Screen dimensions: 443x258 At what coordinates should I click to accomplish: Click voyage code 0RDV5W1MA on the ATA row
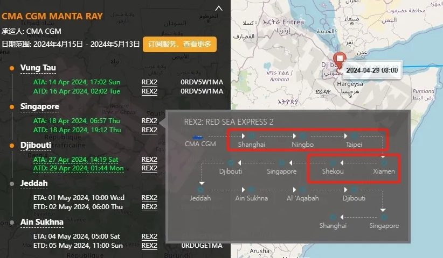202,82
